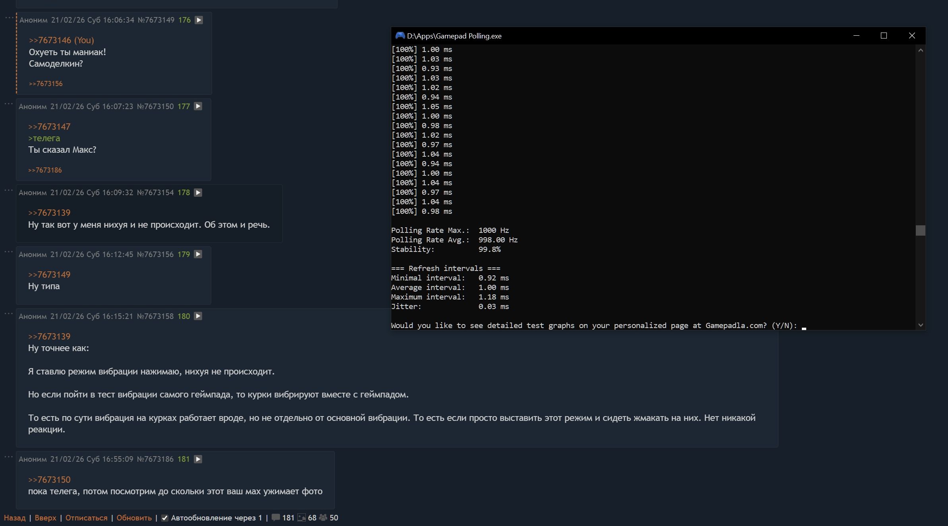Maximize the Gamepad Polling console window
This screenshot has height=526, width=948.
pos(884,36)
